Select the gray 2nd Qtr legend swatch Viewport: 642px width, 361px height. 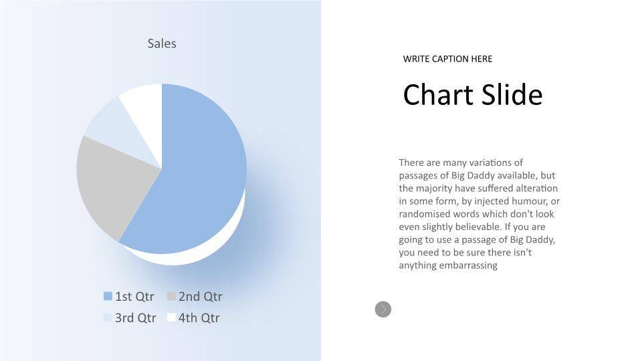[x=171, y=296]
